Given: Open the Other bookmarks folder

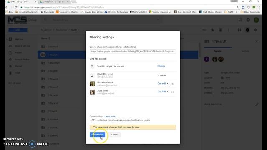Looking at the screenshot, I should [x=250, y=12].
